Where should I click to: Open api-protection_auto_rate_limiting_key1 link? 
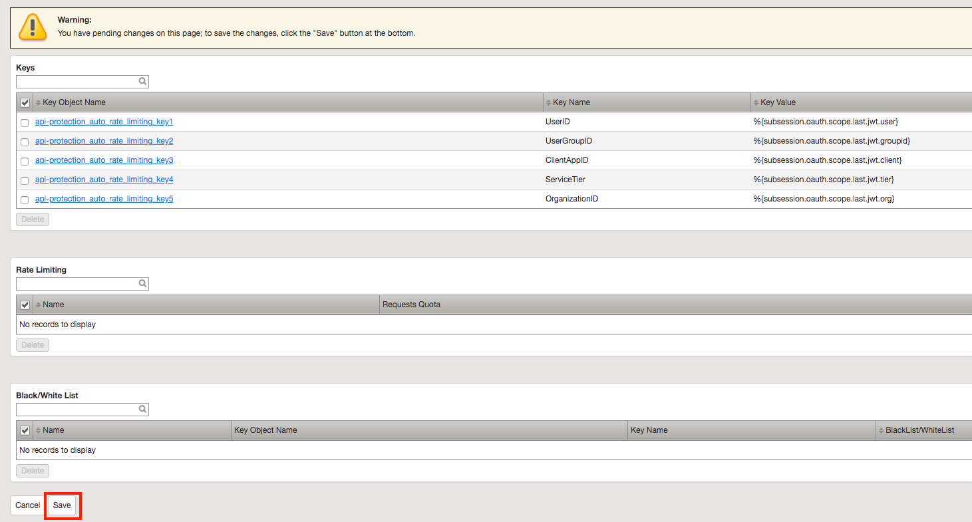(104, 122)
